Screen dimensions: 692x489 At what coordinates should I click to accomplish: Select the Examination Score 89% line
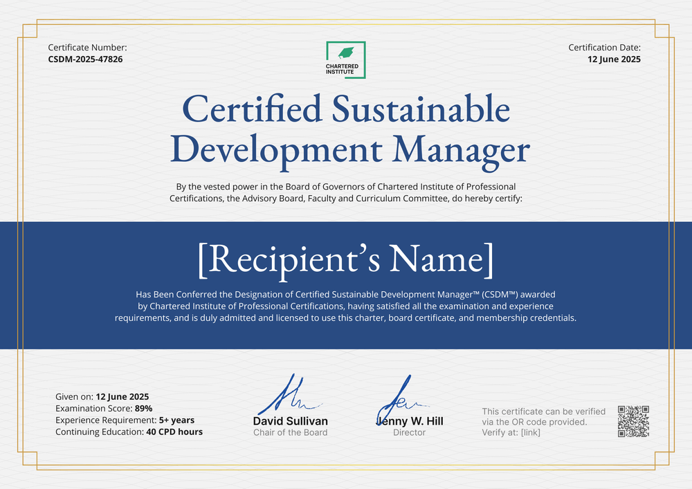pyautogui.click(x=104, y=408)
